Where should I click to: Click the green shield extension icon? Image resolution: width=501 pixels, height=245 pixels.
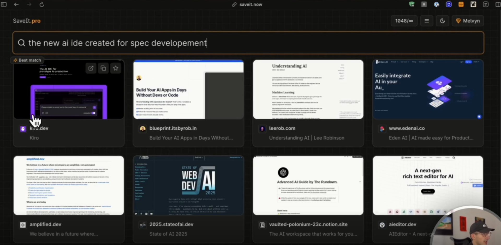[x=412, y=4]
